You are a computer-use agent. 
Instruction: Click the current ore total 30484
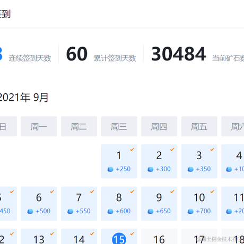click(179, 54)
